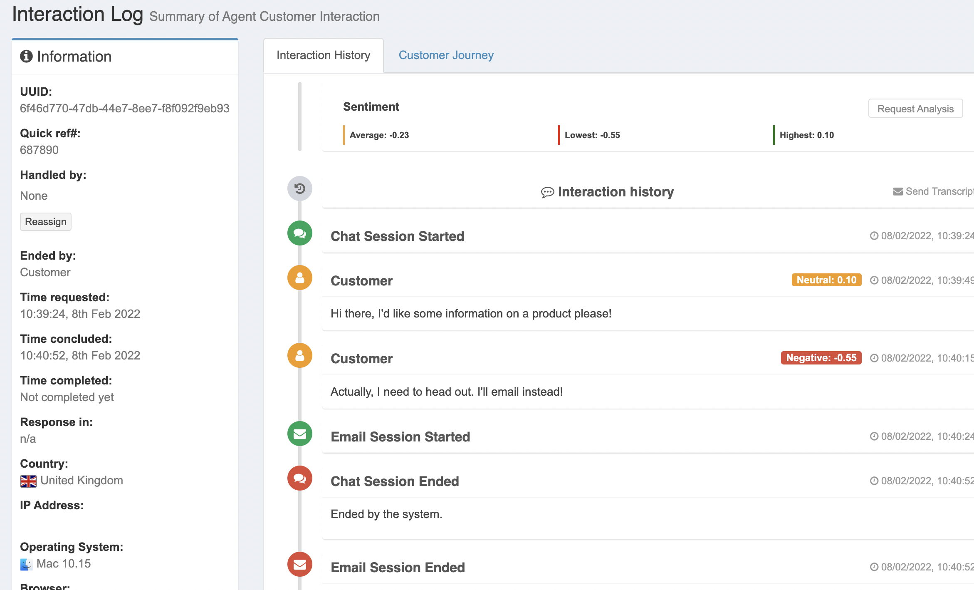The height and width of the screenshot is (590, 974).
Task: Click the Negative: -0.55 sentiment badge
Action: pos(821,358)
